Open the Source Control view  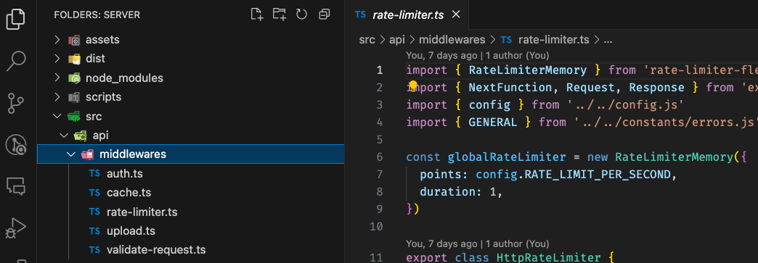pos(15,104)
